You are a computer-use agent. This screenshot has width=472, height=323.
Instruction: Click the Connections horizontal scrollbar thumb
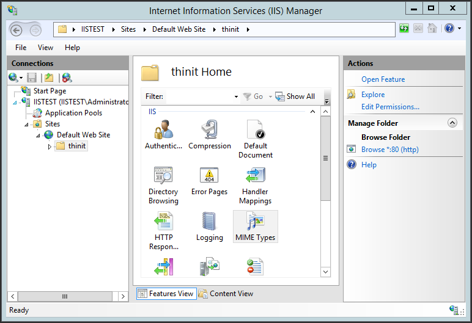tap(65, 296)
